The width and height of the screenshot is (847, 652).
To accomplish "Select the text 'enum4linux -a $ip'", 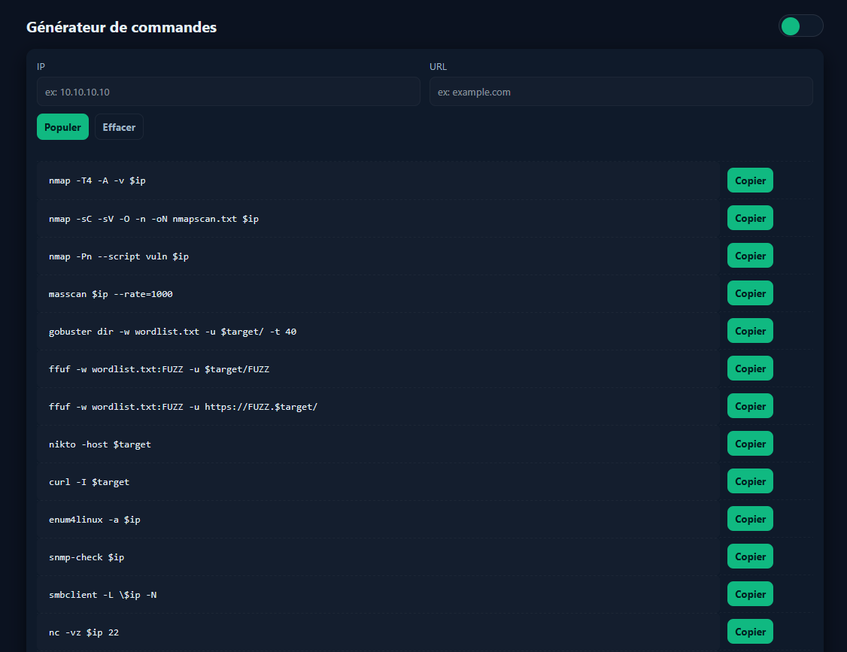I will pyautogui.click(x=95, y=520).
